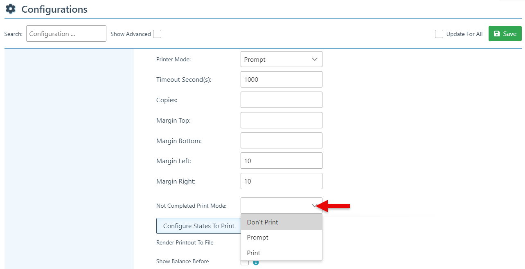Tick the Update For All checkbox
The height and width of the screenshot is (269, 525).
pos(439,34)
